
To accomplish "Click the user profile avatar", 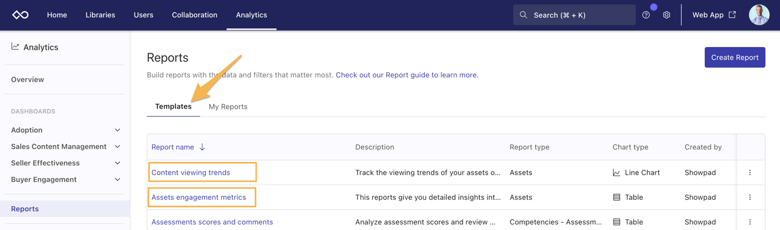I will click(x=758, y=15).
